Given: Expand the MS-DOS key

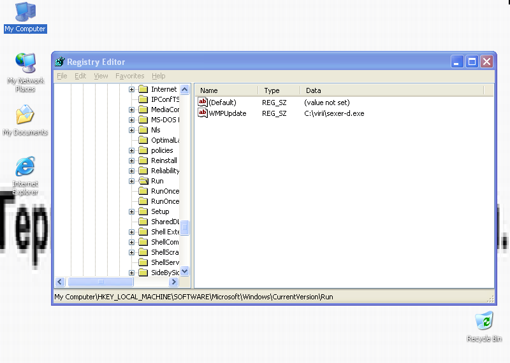Looking at the screenshot, I should coord(131,120).
